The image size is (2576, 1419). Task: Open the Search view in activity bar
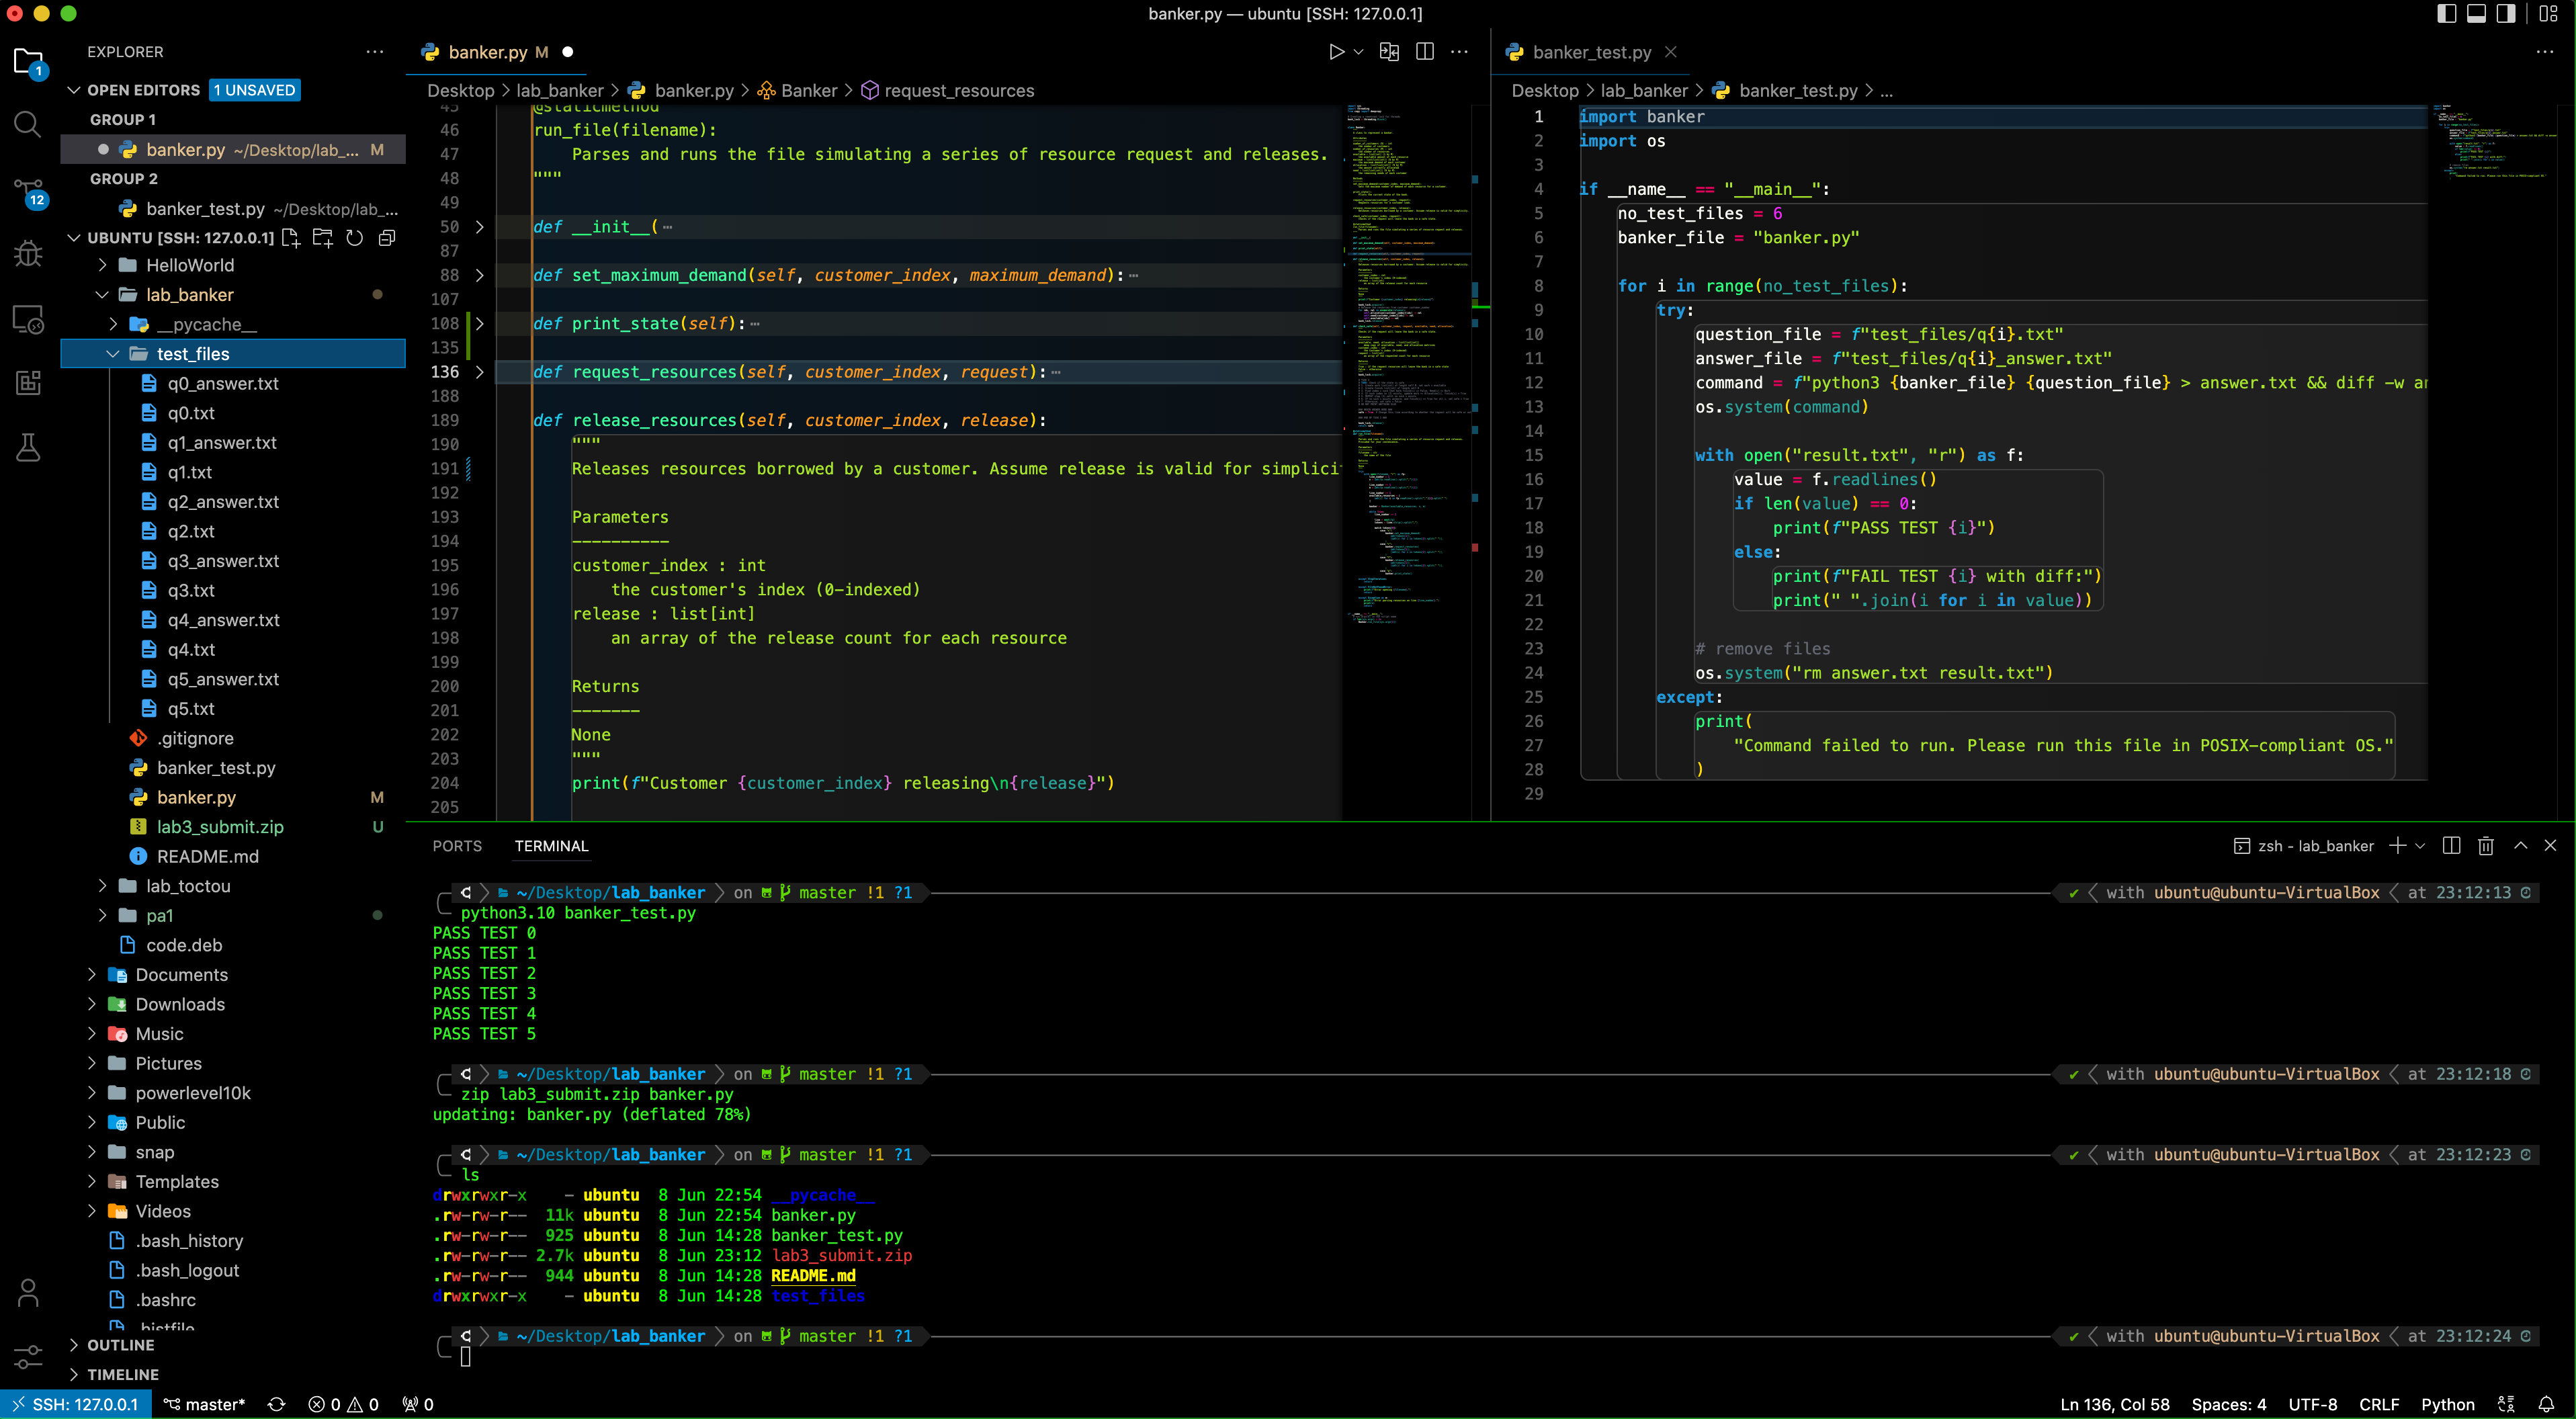[28, 125]
